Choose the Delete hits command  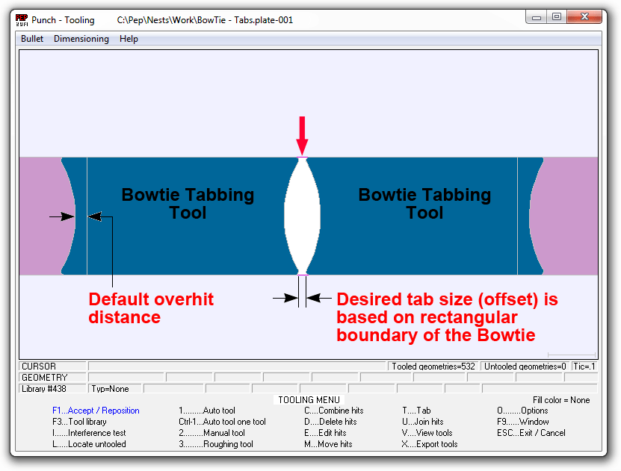click(x=330, y=422)
